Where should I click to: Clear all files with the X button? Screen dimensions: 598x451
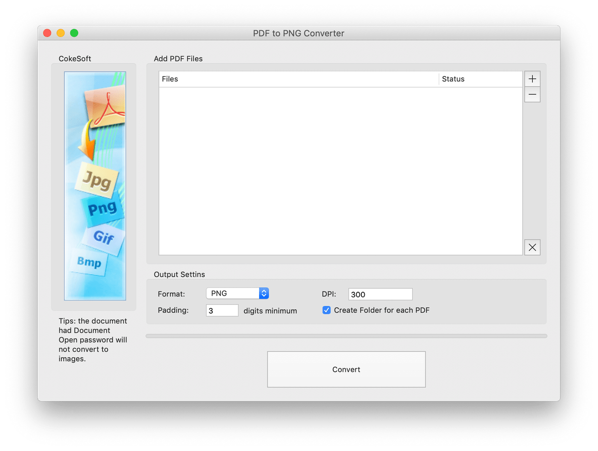click(x=532, y=247)
